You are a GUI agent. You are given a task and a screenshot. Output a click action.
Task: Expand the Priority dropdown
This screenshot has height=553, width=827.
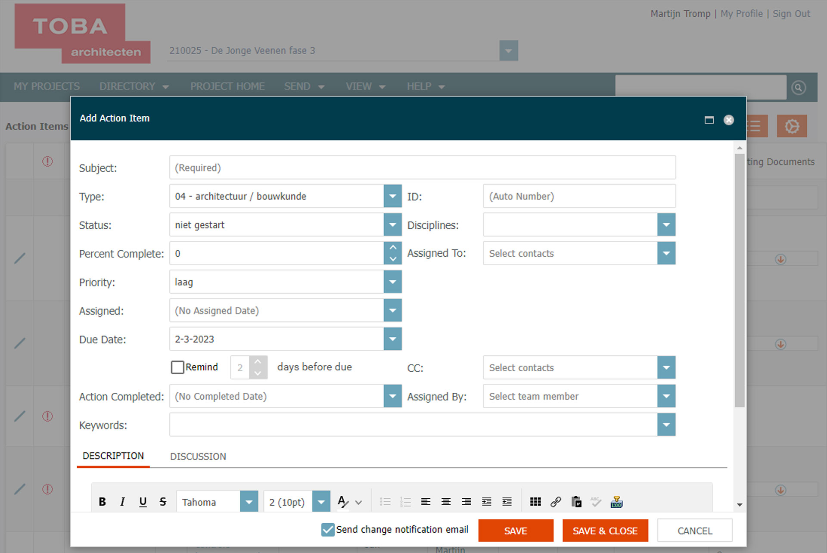[x=392, y=282]
